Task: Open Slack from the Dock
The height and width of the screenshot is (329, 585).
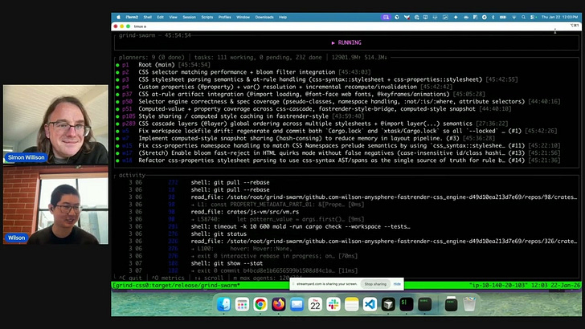Action: [333, 304]
